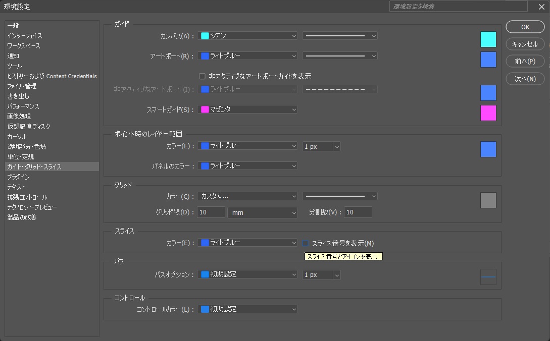
Task: Click ポイント時のレイヤー範囲 color swatch on the right
Action: [x=488, y=149]
